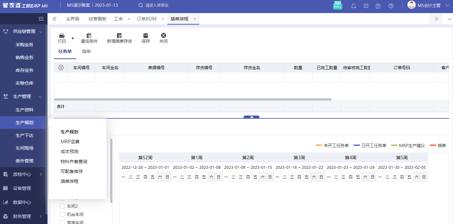Click the 物联宝 QR code icon
The height and width of the screenshot is (224, 453).
click(338, 5)
